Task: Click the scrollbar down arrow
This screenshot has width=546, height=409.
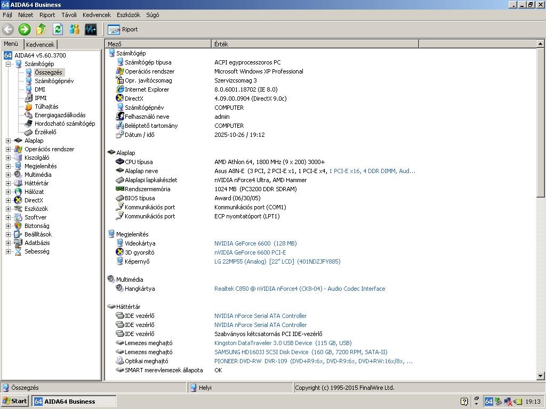Action: (x=540, y=375)
